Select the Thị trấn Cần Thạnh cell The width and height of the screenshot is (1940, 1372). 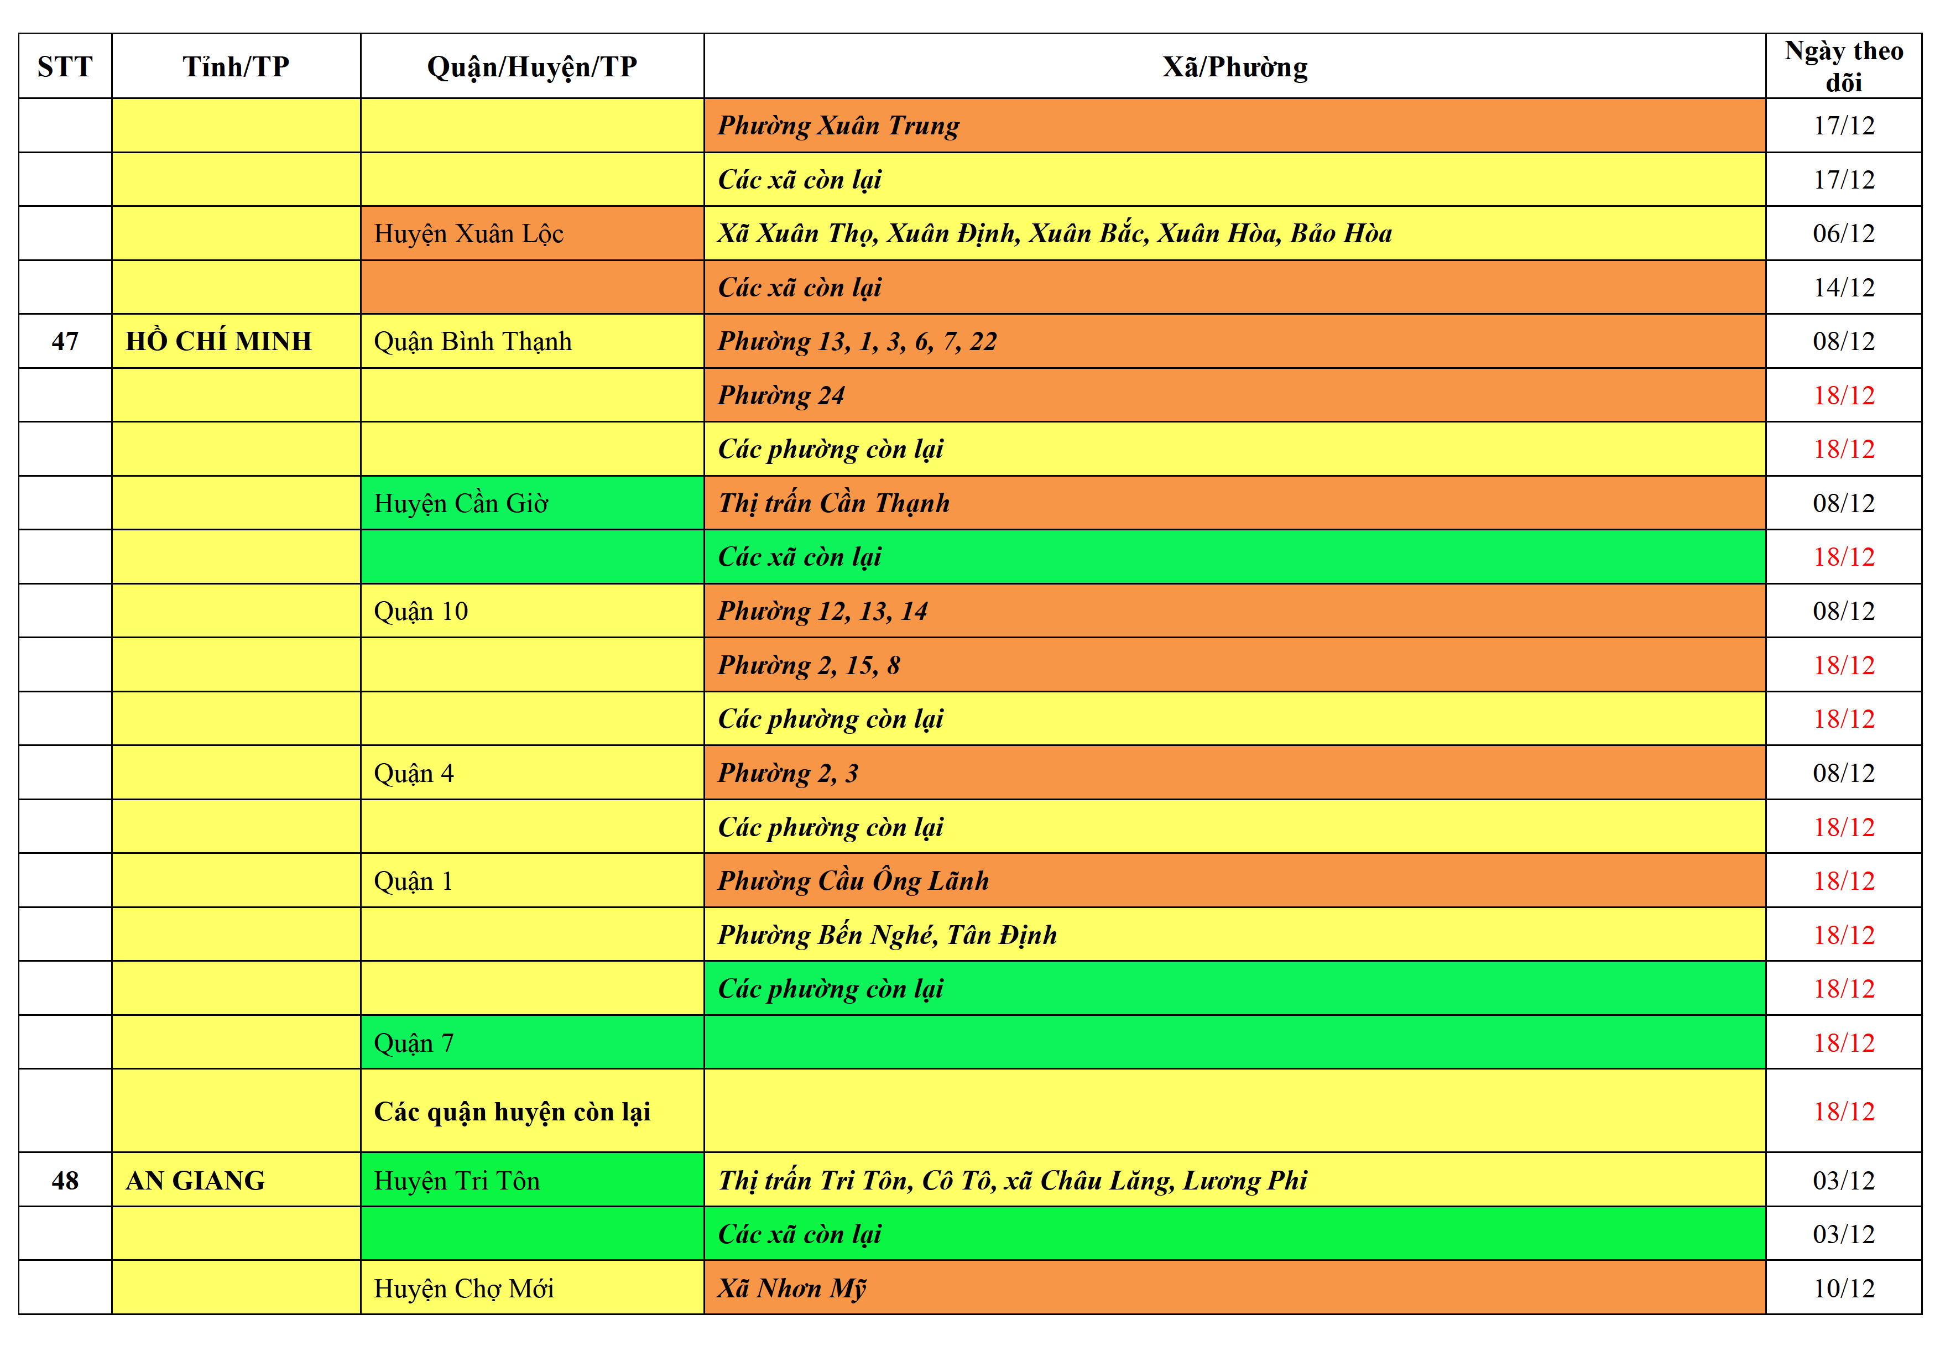click(x=833, y=504)
